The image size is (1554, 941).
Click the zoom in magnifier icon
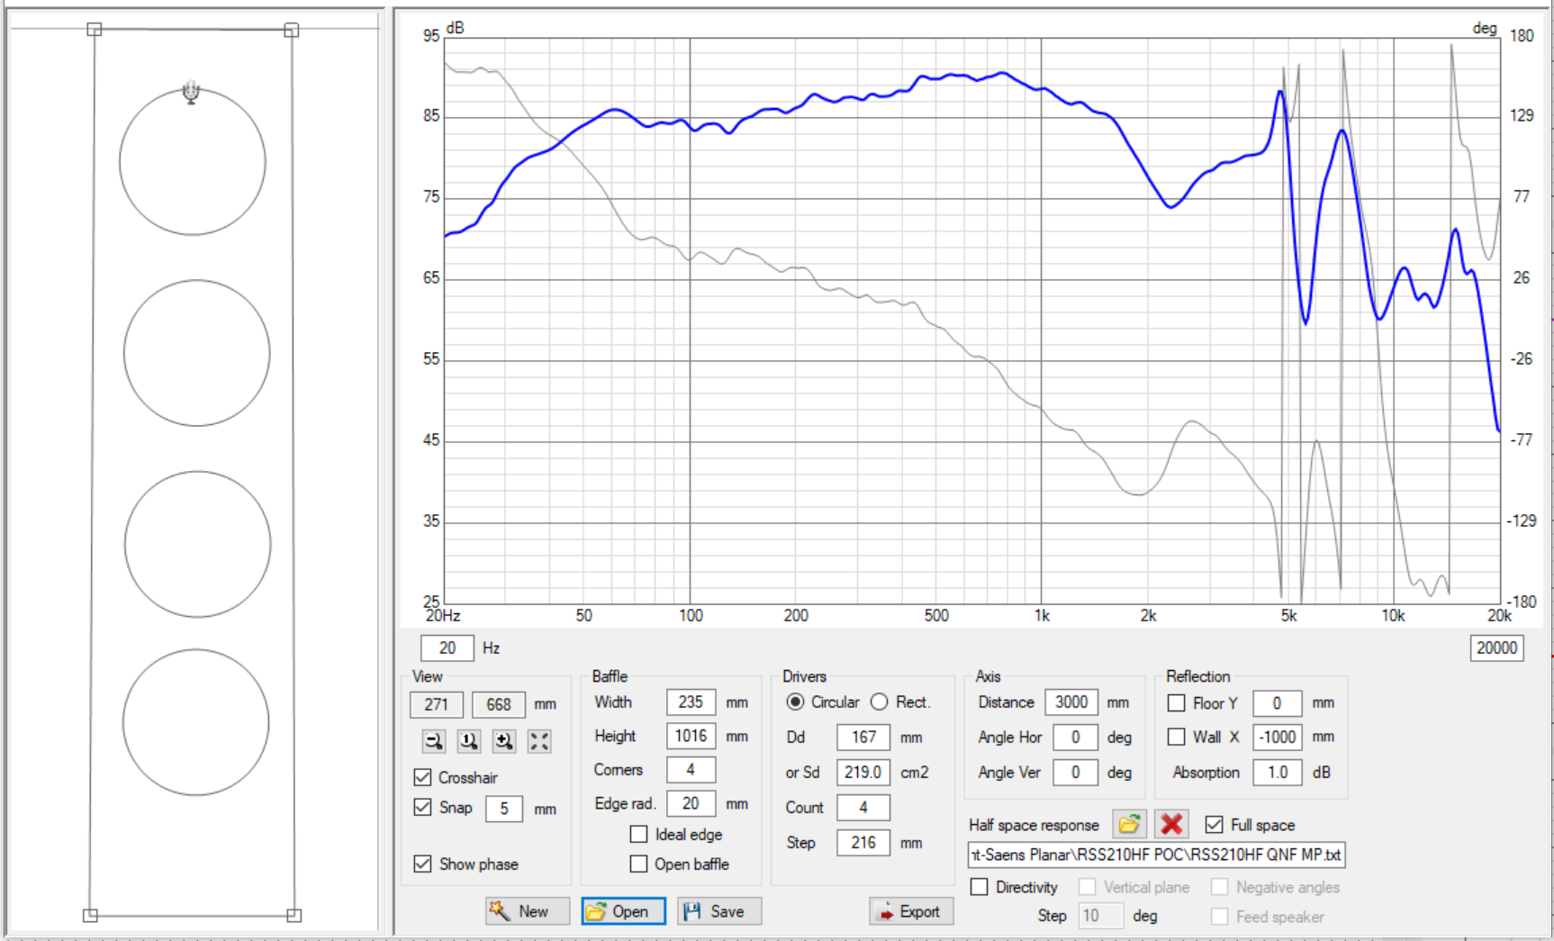(503, 741)
